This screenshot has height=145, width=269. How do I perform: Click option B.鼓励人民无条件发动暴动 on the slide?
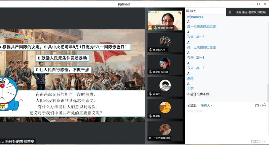[x=63, y=58]
